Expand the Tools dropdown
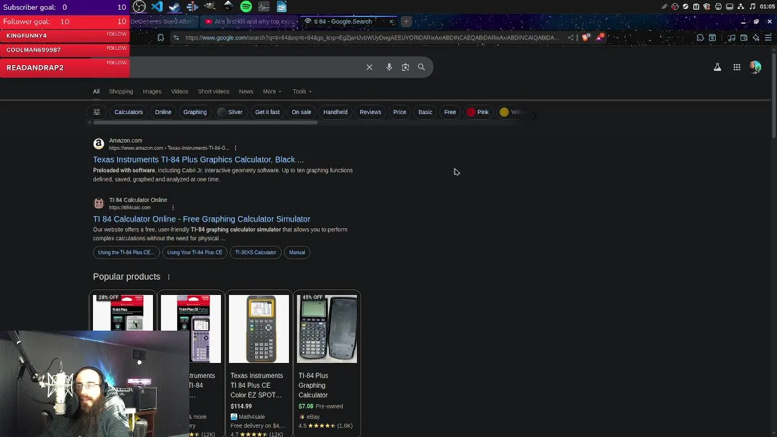The image size is (777, 437). coord(302,92)
